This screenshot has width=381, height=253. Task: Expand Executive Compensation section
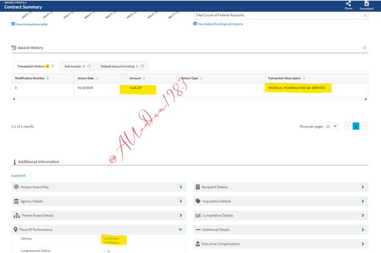click(363, 244)
